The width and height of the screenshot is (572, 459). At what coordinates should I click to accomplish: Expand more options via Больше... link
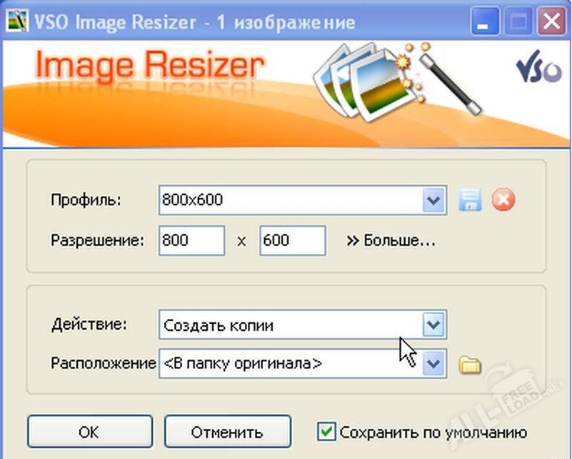point(391,241)
